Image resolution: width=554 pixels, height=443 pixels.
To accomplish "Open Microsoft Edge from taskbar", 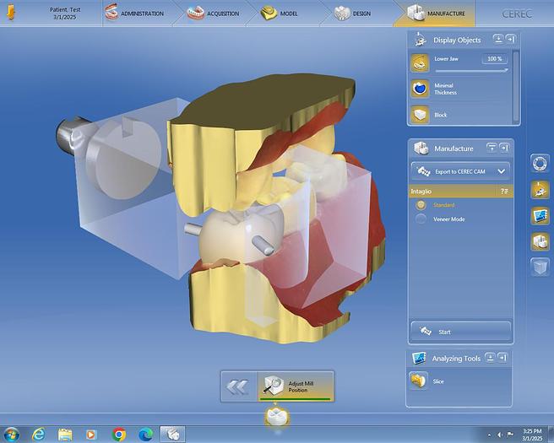I will pos(145,434).
